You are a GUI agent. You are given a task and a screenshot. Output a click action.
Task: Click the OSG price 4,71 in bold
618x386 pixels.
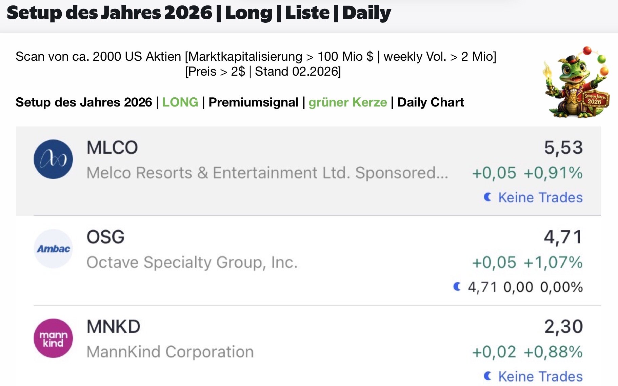563,237
